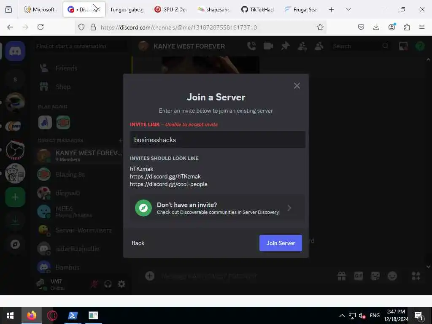Screen dimensions: 432x324
Task: Open the Inbox icon
Action: click(403, 46)
